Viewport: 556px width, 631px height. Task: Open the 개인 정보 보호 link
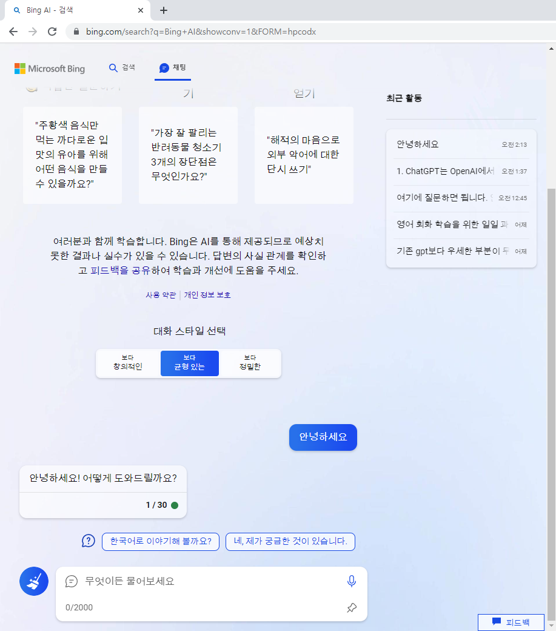click(x=207, y=295)
